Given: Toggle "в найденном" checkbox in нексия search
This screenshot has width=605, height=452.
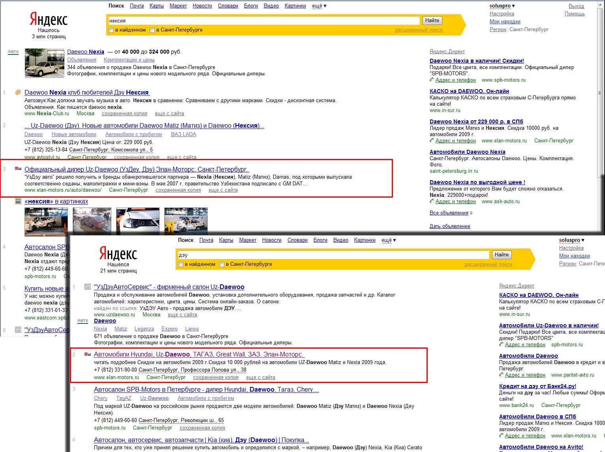Looking at the screenshot, I should (111, 30).
